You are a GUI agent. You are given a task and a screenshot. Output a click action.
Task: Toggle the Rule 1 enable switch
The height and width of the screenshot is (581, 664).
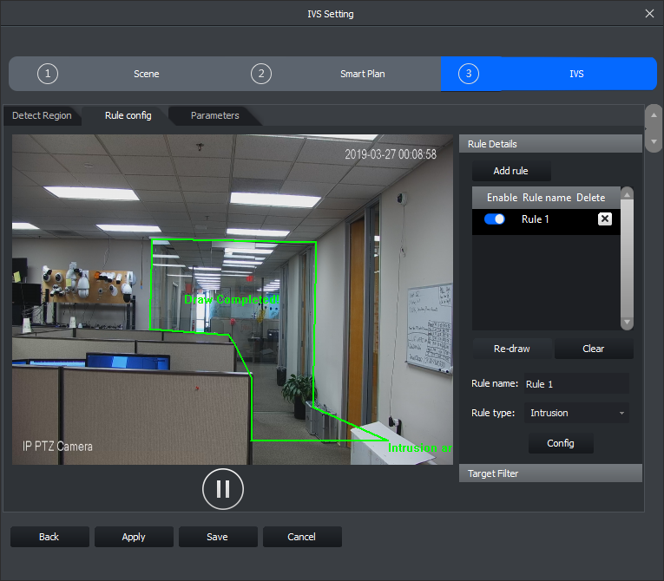point(495,219)
